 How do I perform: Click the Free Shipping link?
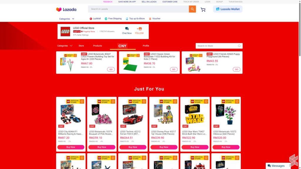[113, 18]
